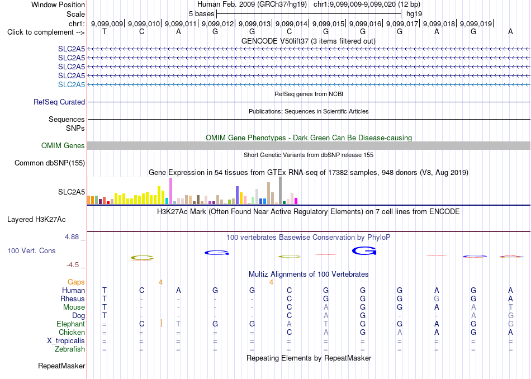Click Human Feb. 2009 (GRCh37/hg19) header text
This screenshot has height=379, width=531.
(252, 4)
